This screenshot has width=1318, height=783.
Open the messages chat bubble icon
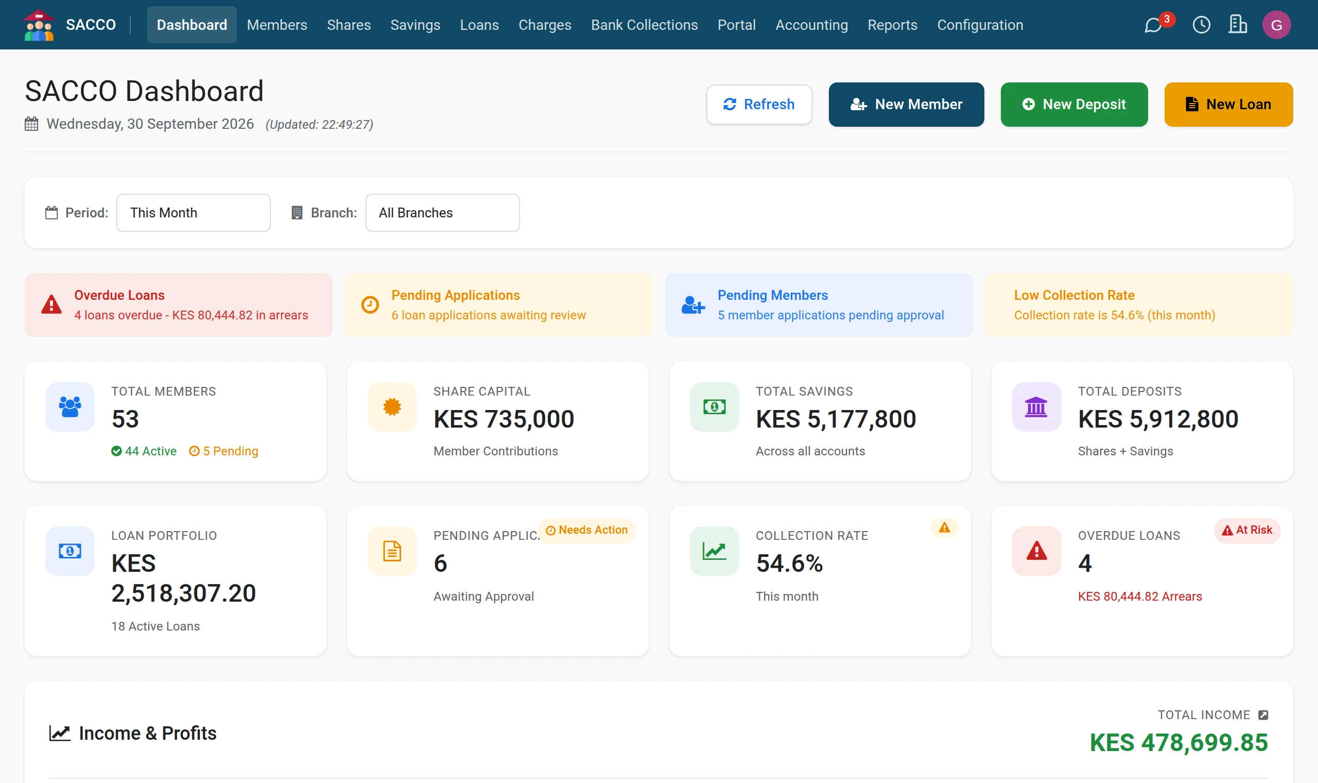click(1154, 25)
